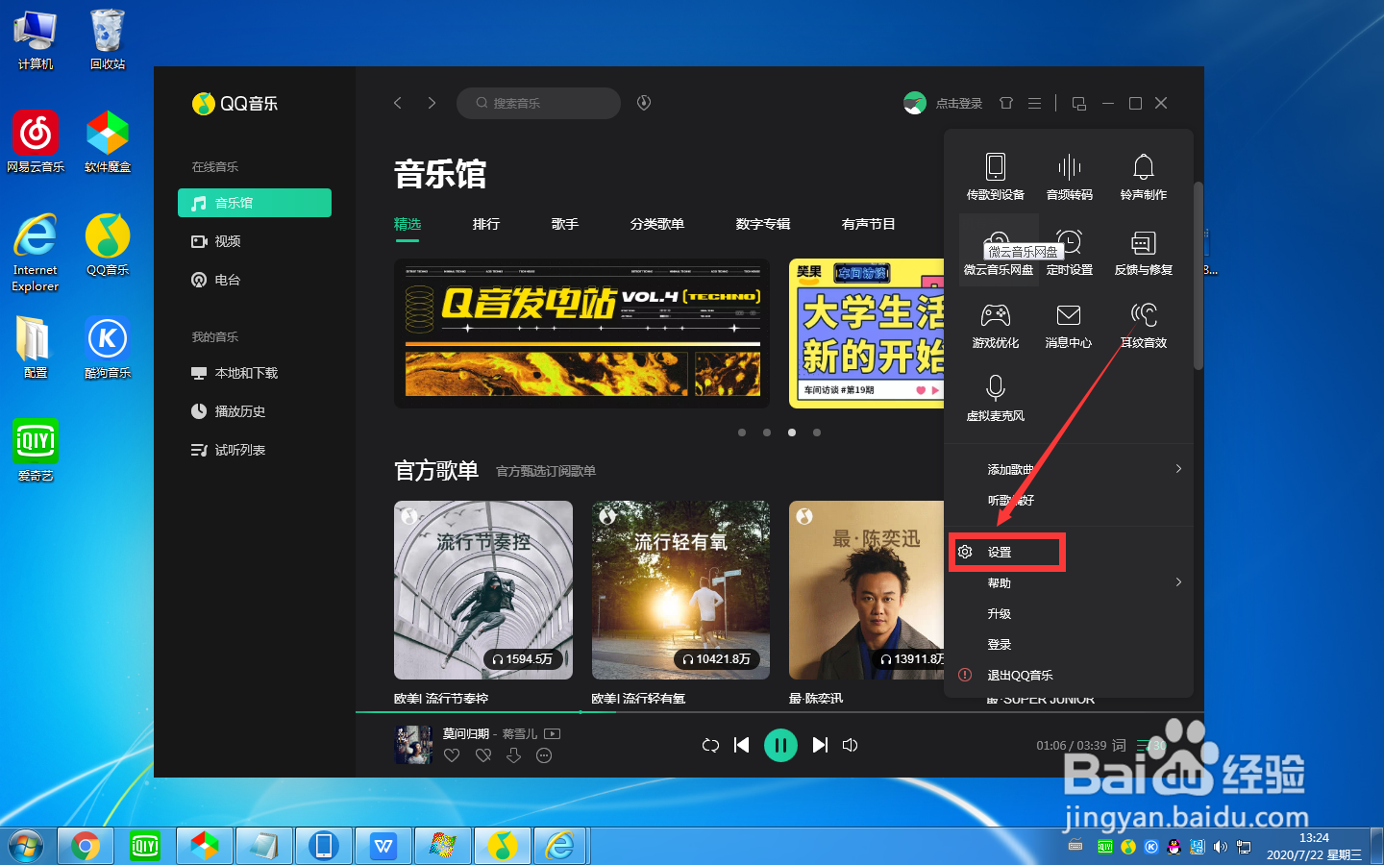This screenshot has height=865, width=1384.
Task: Switch to the 有声节目 tab
Action: click(x=869, y=224)
